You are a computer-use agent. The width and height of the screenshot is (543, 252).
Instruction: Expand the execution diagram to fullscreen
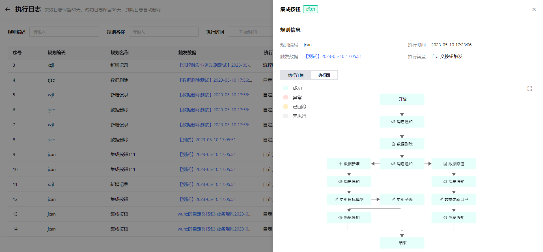530,89
